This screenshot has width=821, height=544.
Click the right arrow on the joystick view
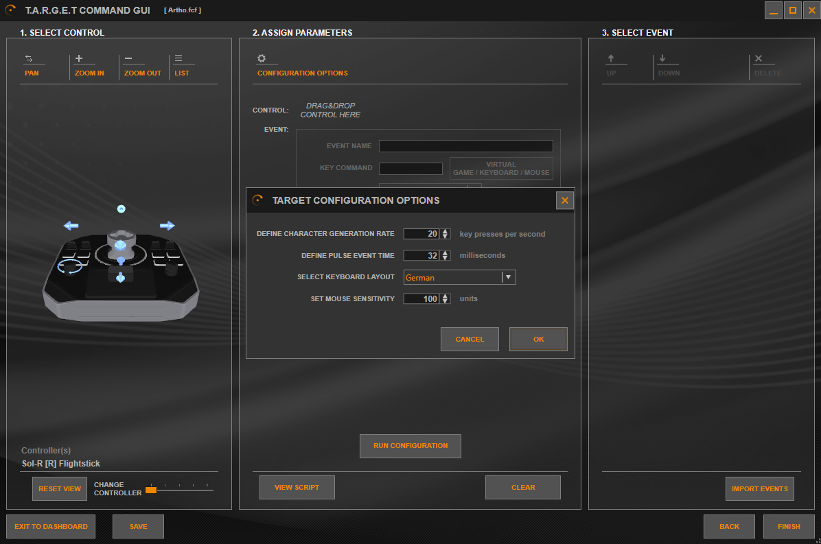[167, 225]
